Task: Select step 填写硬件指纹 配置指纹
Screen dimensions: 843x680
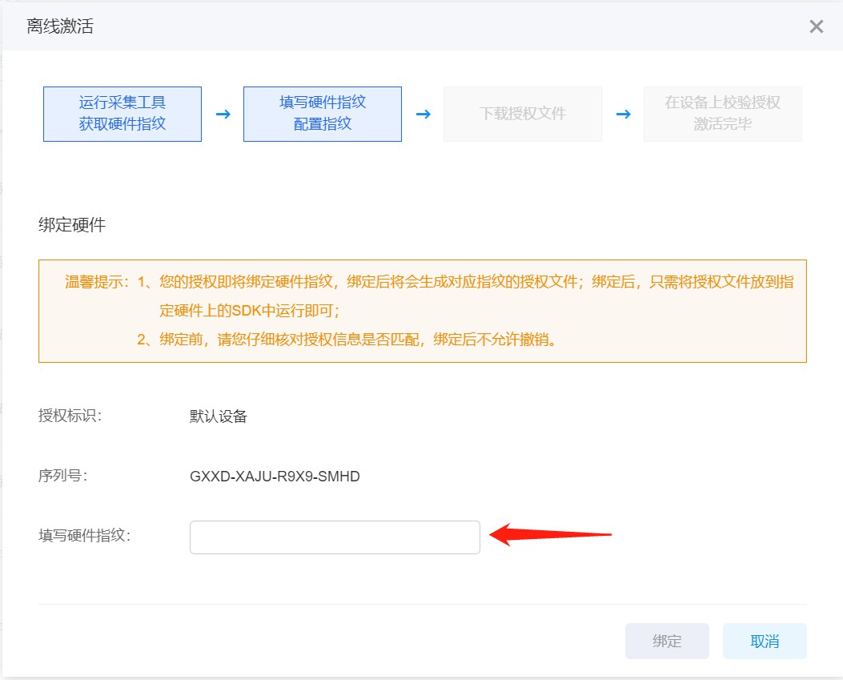Action: pos(323,114)
